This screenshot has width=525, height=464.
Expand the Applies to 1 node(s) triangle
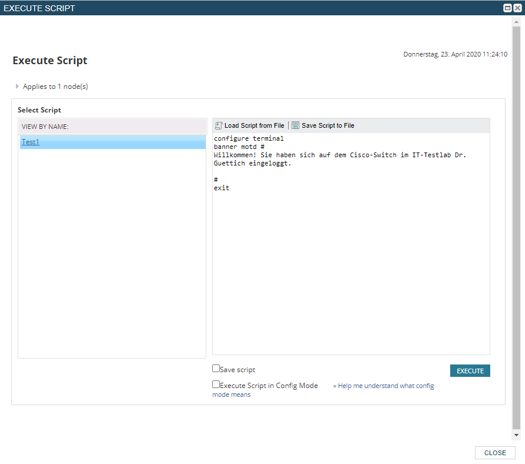click(x=18, y=87)
